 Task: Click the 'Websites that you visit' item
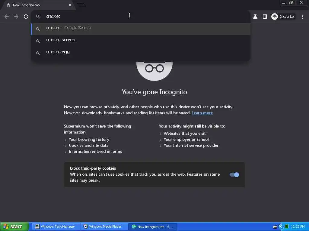pyautogui.click(x=184, y=133)
